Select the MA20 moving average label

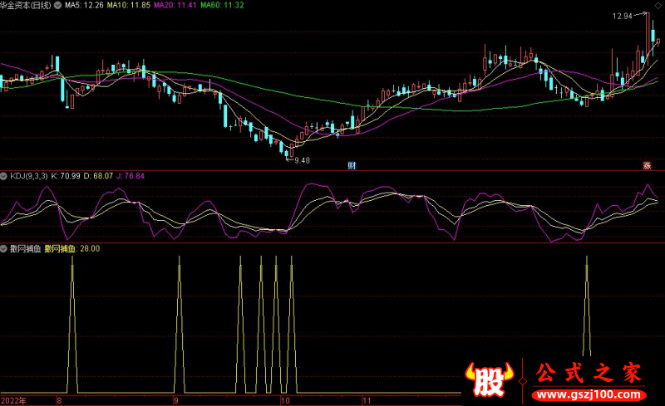click(180, 5)
